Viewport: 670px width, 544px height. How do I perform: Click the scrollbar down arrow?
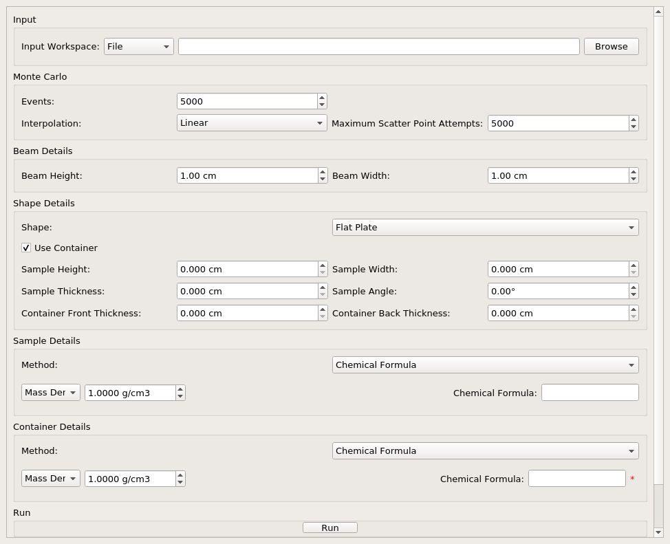pyautogui.click(x=658, y=532)
